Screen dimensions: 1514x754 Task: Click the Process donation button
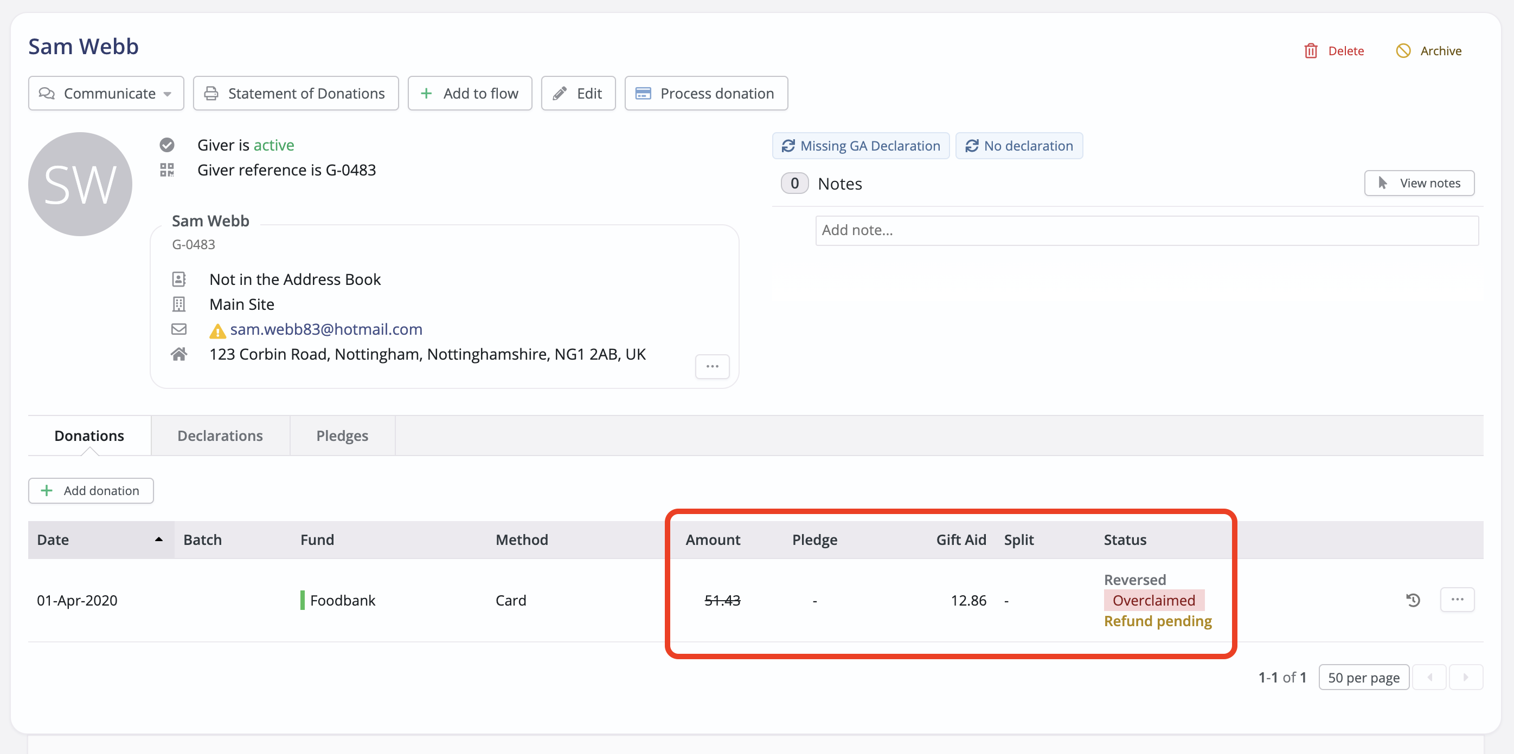tap(706, 93)
